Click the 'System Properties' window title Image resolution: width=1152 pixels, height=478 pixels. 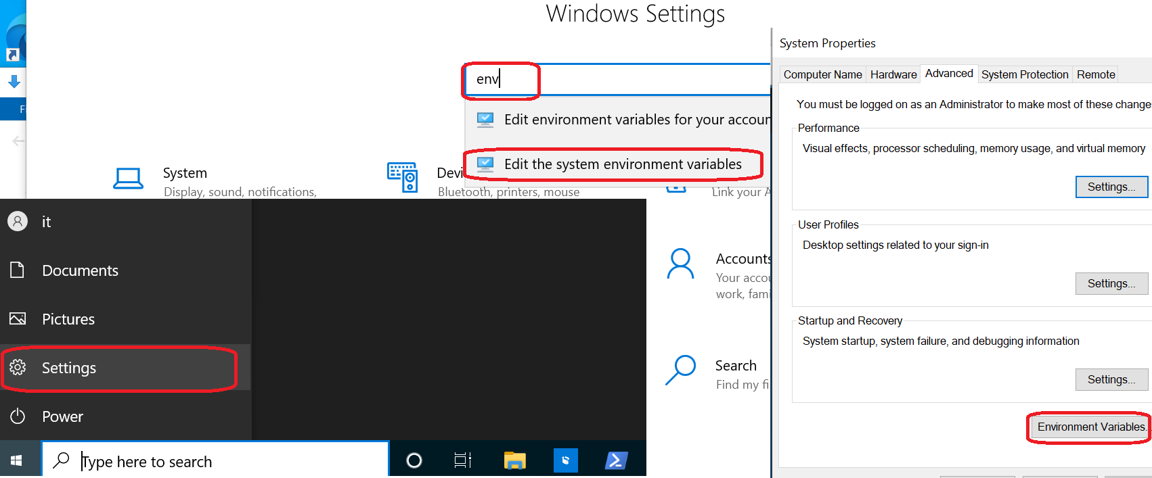tap(827, 43)
